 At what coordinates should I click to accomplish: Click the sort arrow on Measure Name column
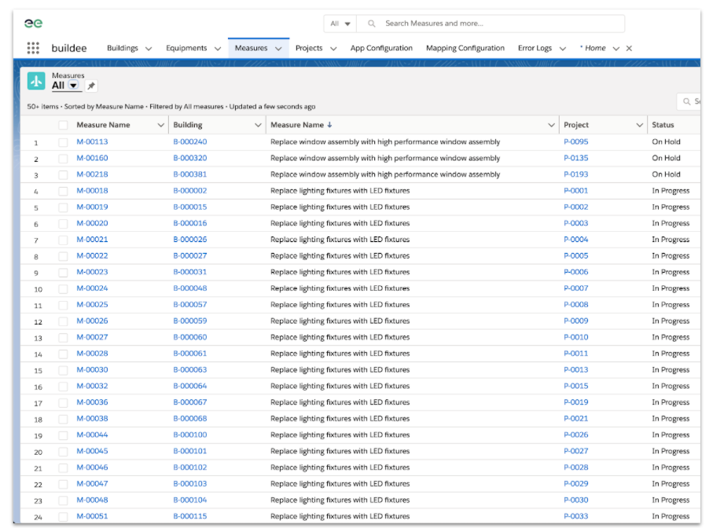tap(329, 125)
